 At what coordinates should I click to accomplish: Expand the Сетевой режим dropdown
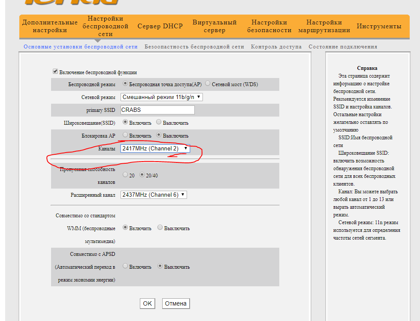161,97
